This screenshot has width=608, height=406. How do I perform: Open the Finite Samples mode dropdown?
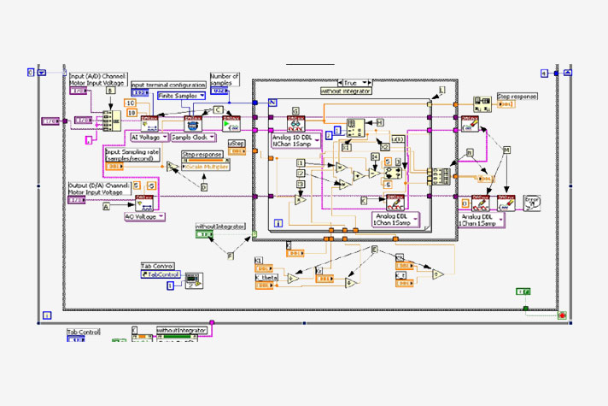tap(182, 96)
